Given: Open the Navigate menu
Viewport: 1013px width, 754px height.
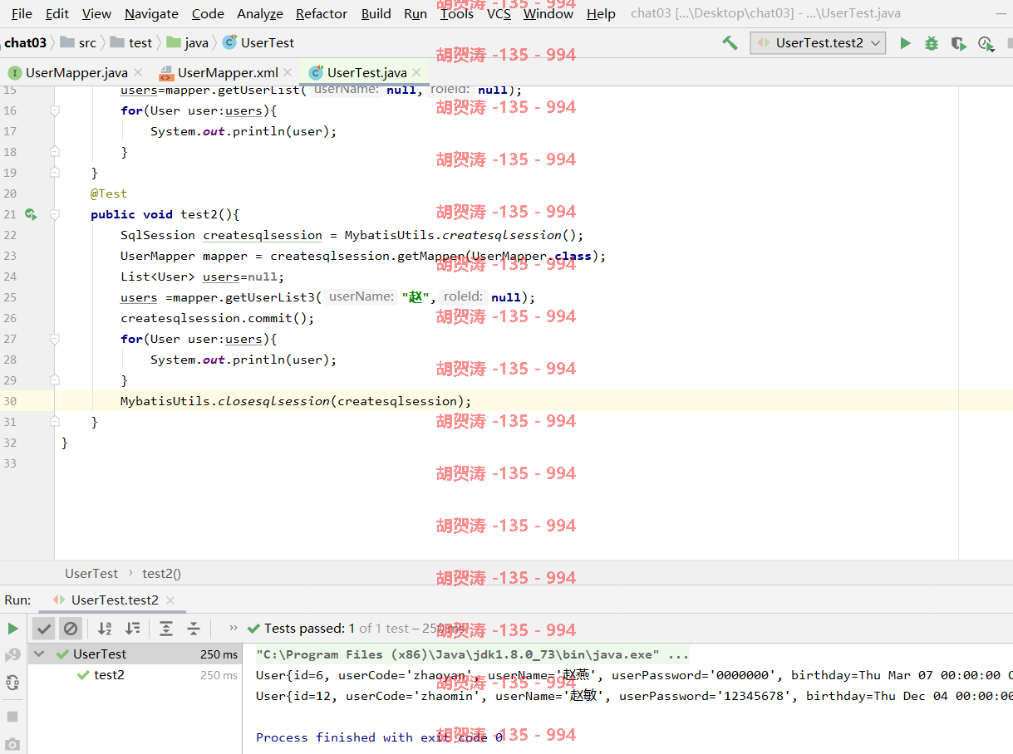Looking at the screenshot, I should click(x=151, y=13).
